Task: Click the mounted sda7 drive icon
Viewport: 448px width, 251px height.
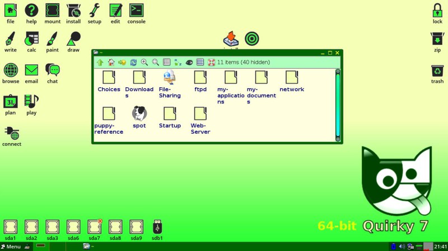Action: click(95, 227)
